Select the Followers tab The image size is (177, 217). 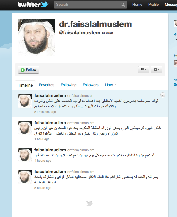[x=91, y=85]
